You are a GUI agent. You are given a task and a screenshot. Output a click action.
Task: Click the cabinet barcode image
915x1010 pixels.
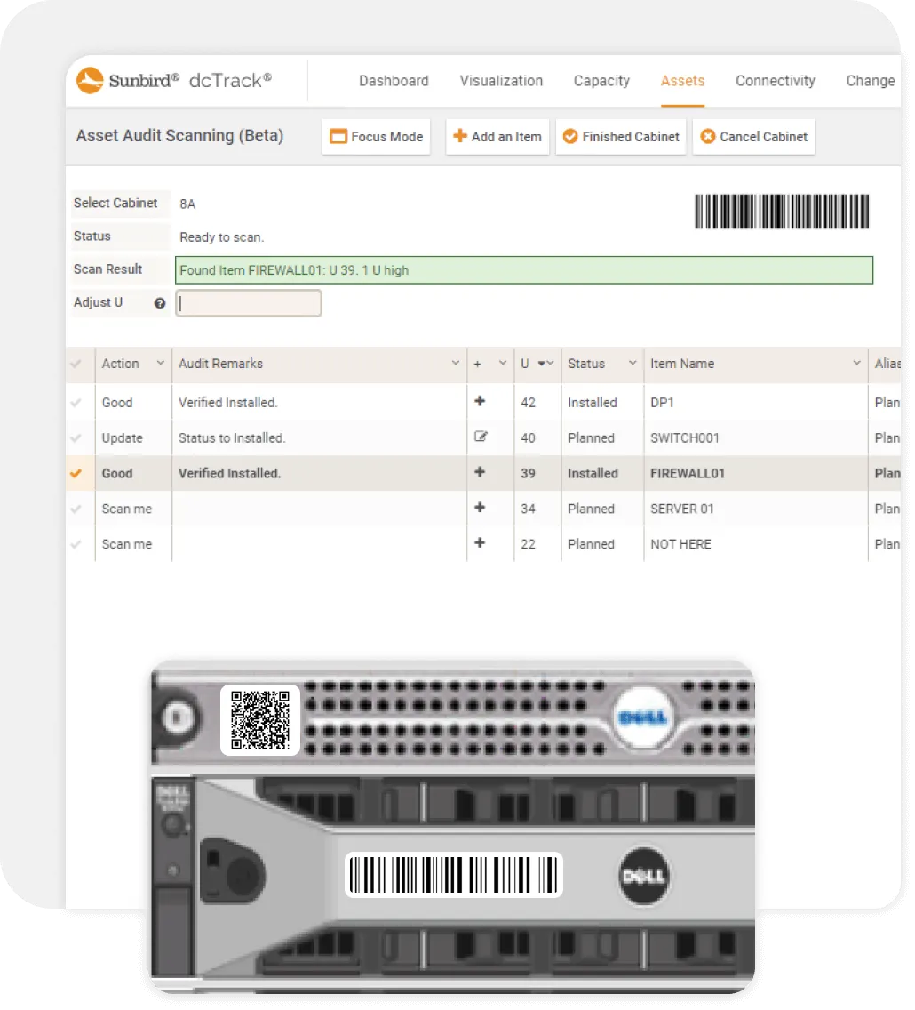click(x=782, y=212)
